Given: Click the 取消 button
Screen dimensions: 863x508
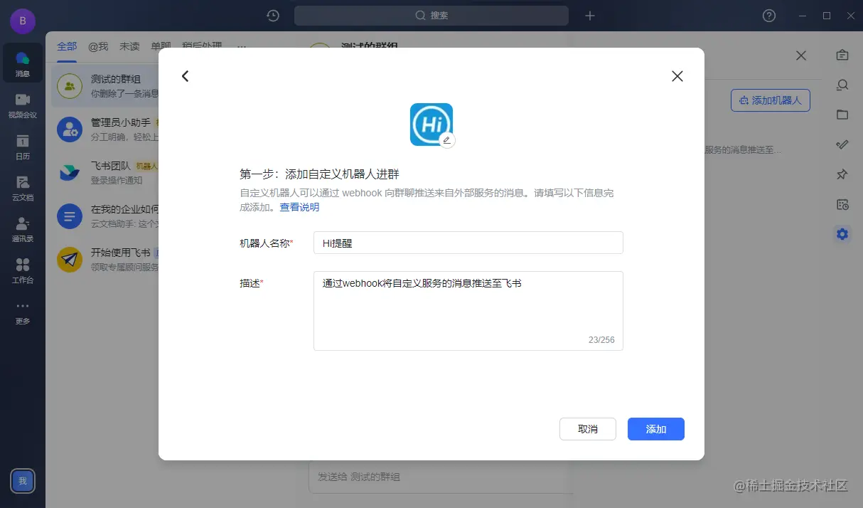Looking at the screenshot, I should tap(588, 429).
